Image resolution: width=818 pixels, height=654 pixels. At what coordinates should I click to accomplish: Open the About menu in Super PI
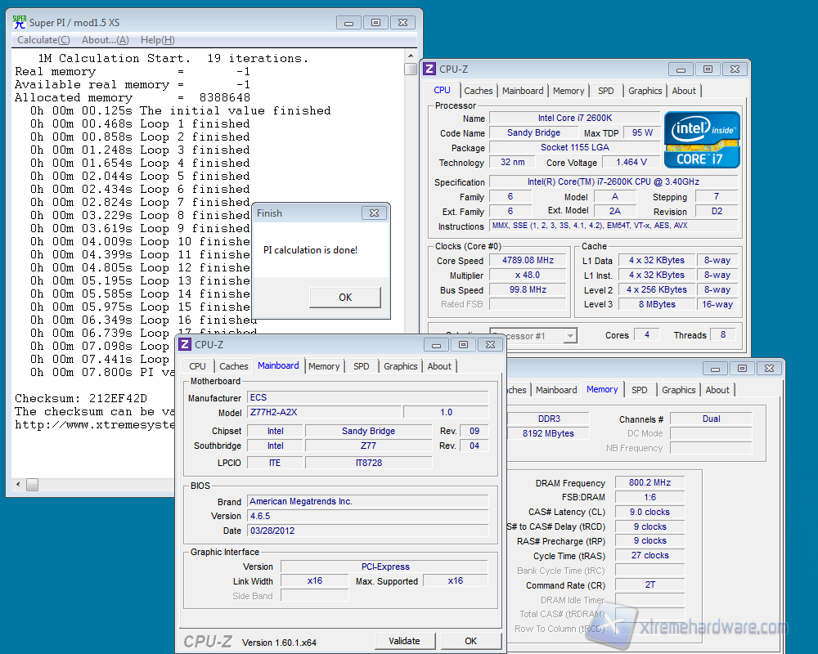(105, 40)
